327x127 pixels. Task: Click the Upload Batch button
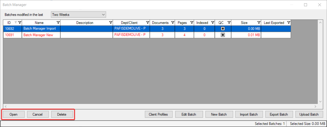click(x=309, y=114)
